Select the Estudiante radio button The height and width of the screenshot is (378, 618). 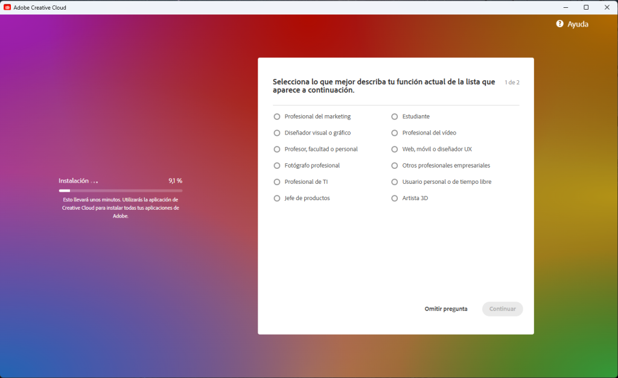tap(395, 116)
